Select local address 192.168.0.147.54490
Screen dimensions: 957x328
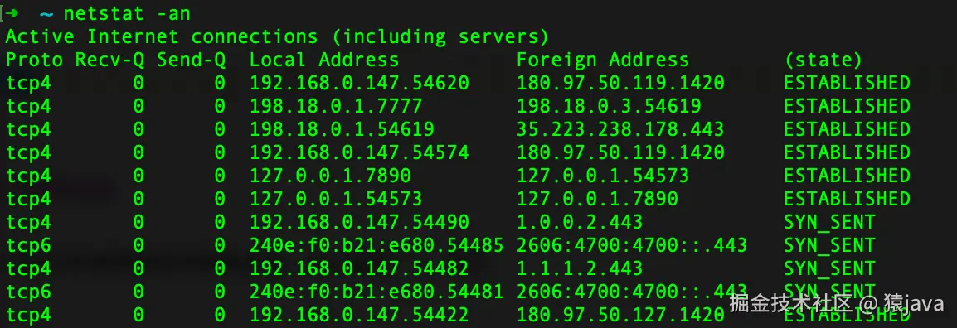pos(359,222)
